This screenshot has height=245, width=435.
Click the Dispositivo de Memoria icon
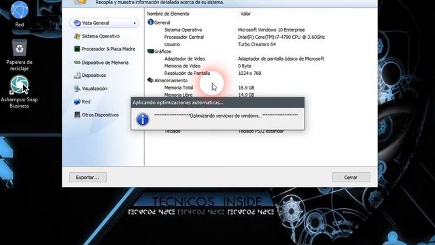(x=77, y=63)
